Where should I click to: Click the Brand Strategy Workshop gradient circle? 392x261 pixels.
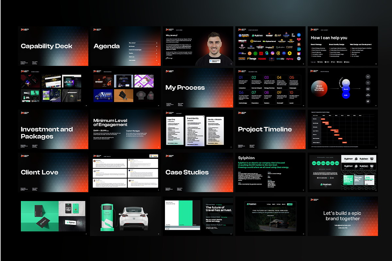point(319,88)
